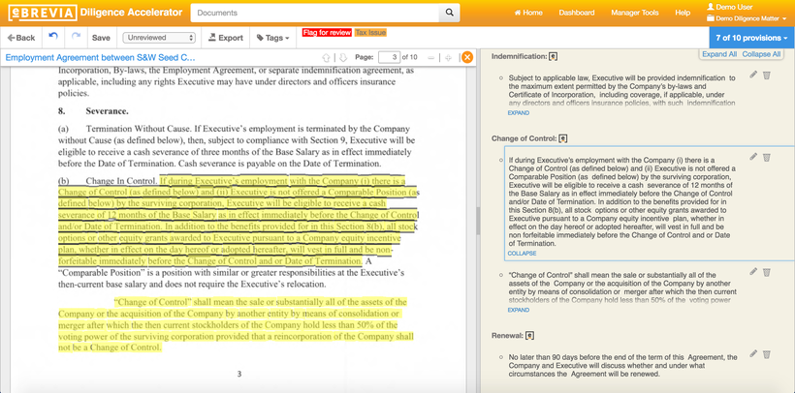Image resolution: width=795 pixels, height=393 pixels.
Task: Go to the next page with down arrow
Action: [343, 57]
